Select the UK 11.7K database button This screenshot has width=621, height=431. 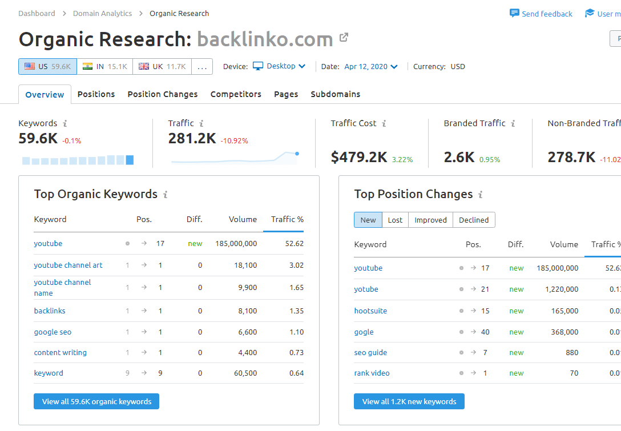click(x=162, y=67)
